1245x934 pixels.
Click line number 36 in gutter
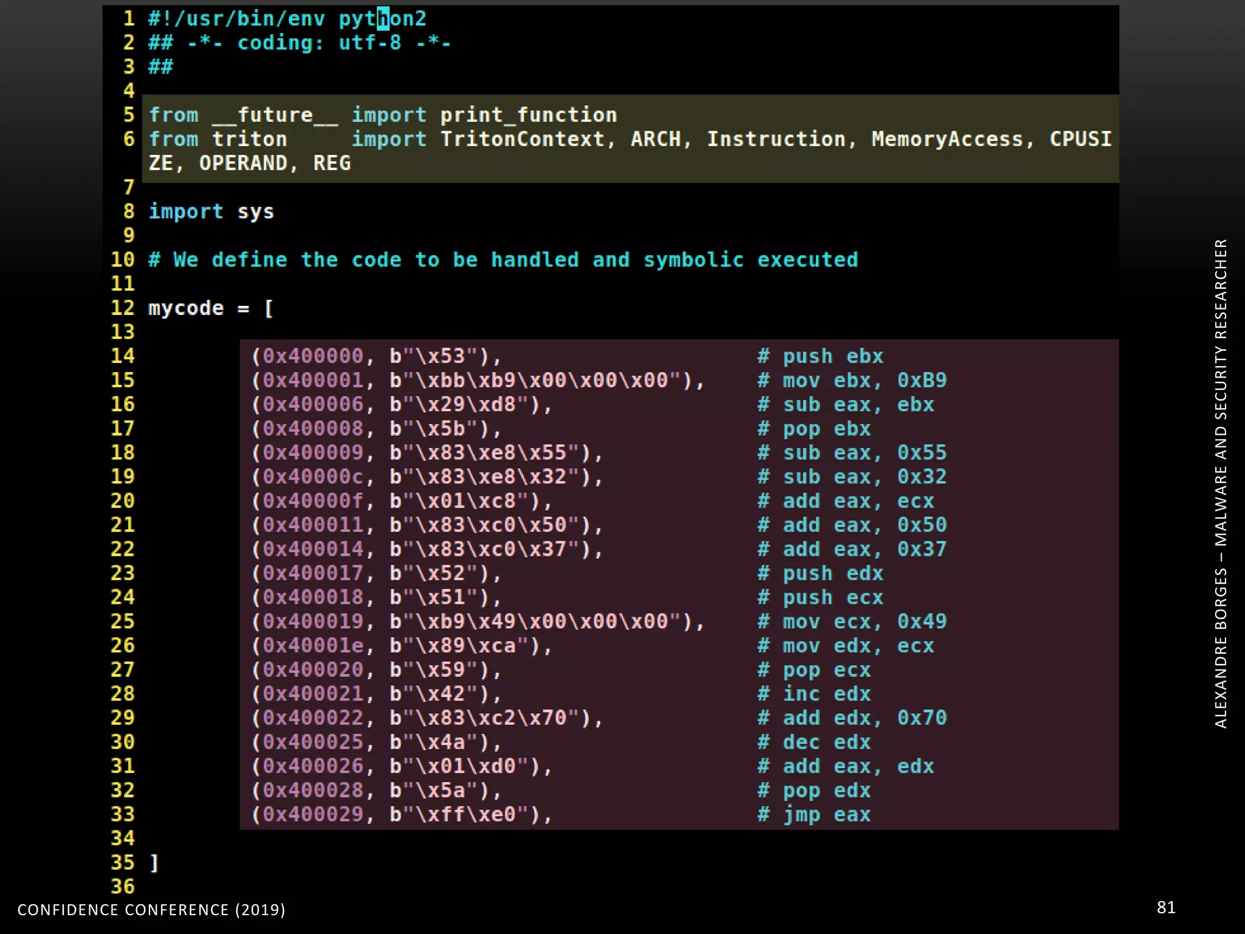pyautogui.click(x=122, y=887)
